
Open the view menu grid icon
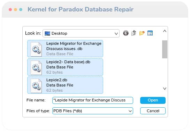pyautogui.click(x=150, y=33)
